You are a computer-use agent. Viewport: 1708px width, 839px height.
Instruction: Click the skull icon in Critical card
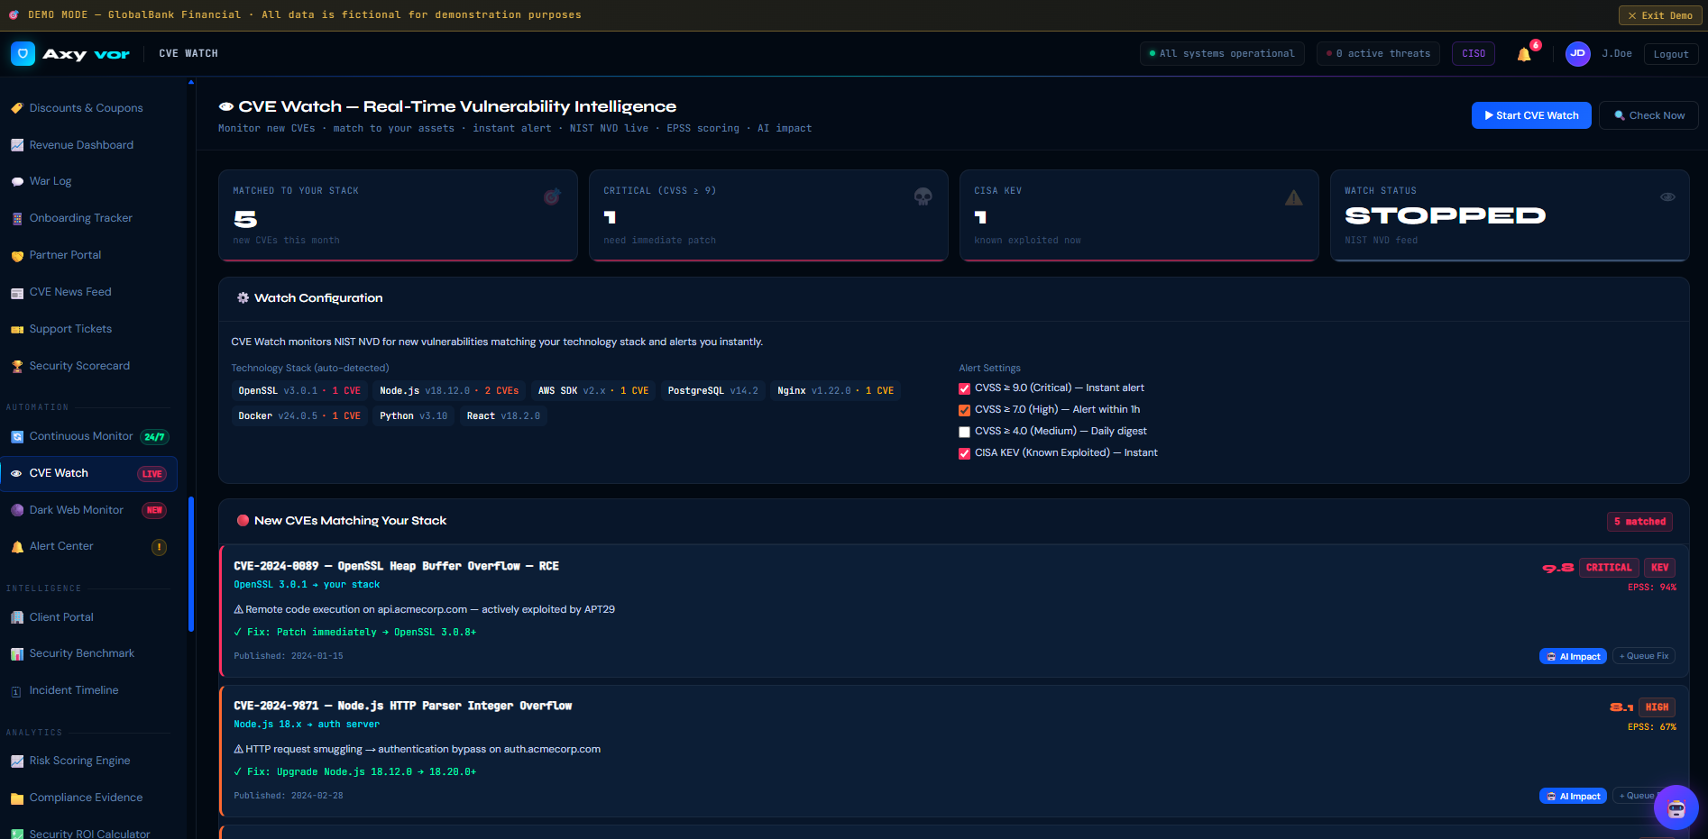(x=923, y=196)
